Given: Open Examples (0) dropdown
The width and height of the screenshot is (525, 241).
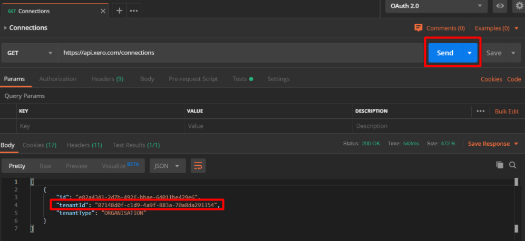Looking at the screenshot, I should tap(496, 28).
